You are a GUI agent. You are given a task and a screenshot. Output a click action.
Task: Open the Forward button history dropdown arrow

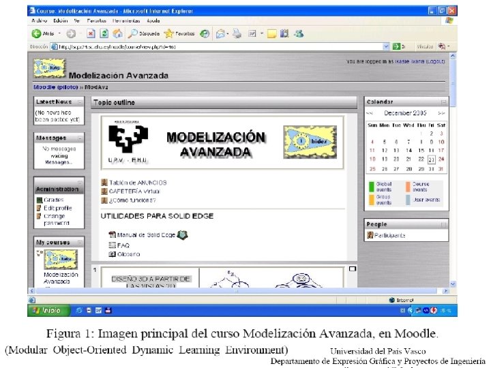point(80,33)
